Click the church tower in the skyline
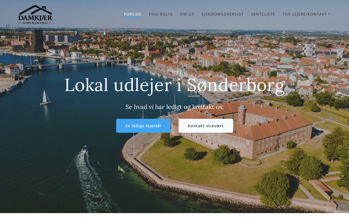 point(148,46)
